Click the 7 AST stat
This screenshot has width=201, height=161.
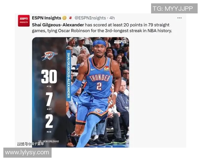[x=49, y=101]
